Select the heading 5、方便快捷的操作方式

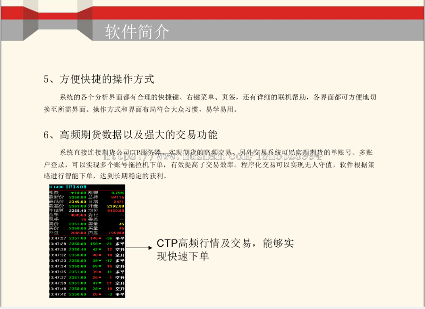(x=99, y=79)
